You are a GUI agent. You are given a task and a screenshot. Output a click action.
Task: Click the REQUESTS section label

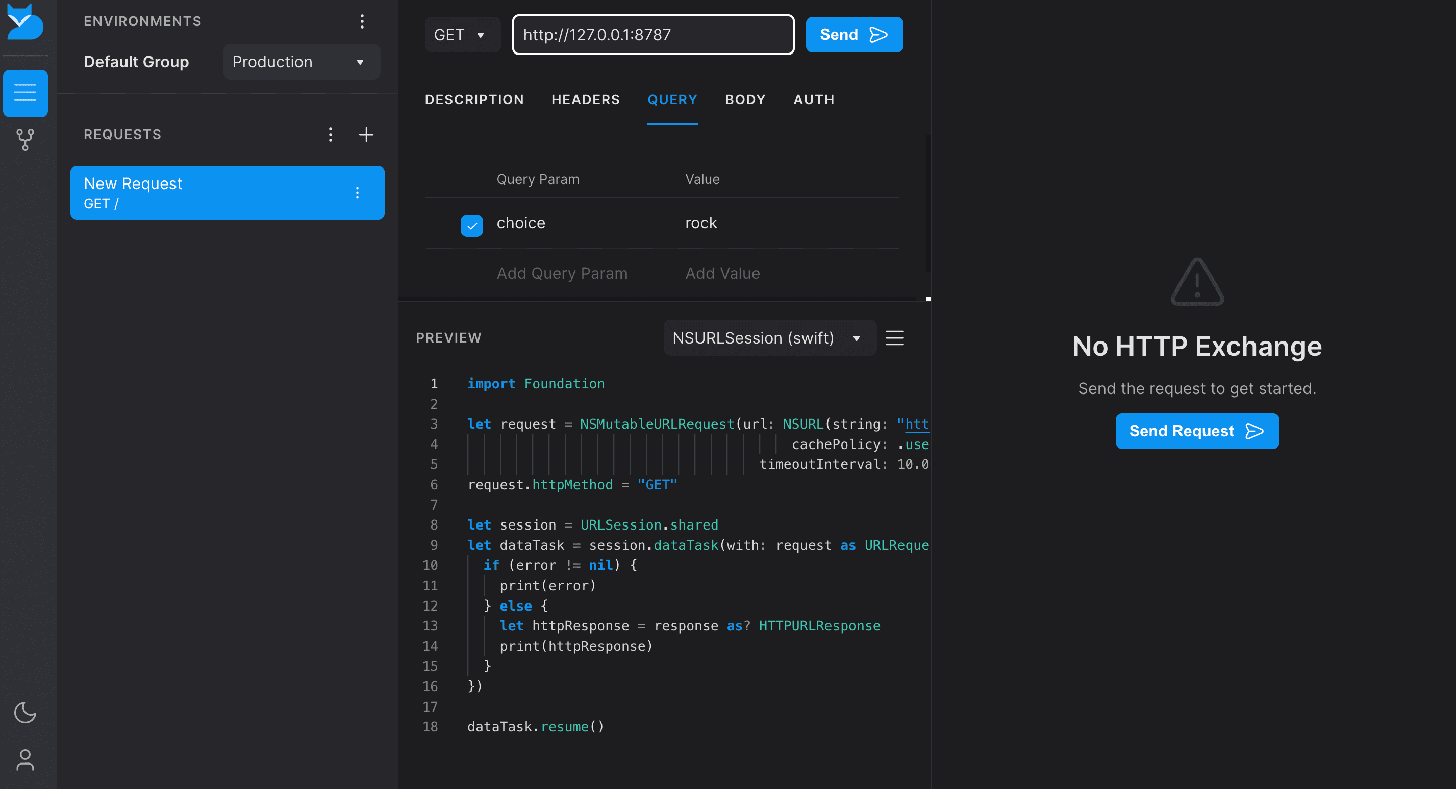tap(122, 135)
